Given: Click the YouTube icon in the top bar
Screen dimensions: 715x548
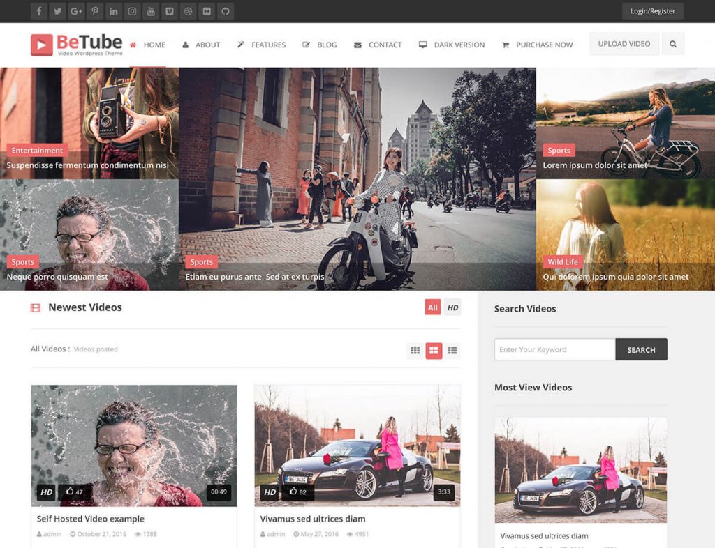Looking at the screenshot, I should (152, 11).
